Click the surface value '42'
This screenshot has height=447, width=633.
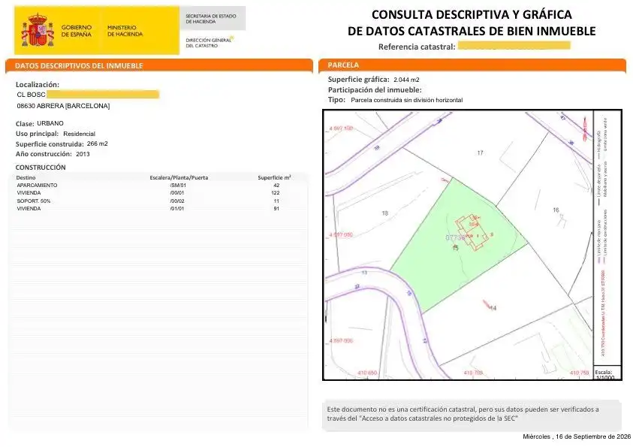(x=276, y=186)
